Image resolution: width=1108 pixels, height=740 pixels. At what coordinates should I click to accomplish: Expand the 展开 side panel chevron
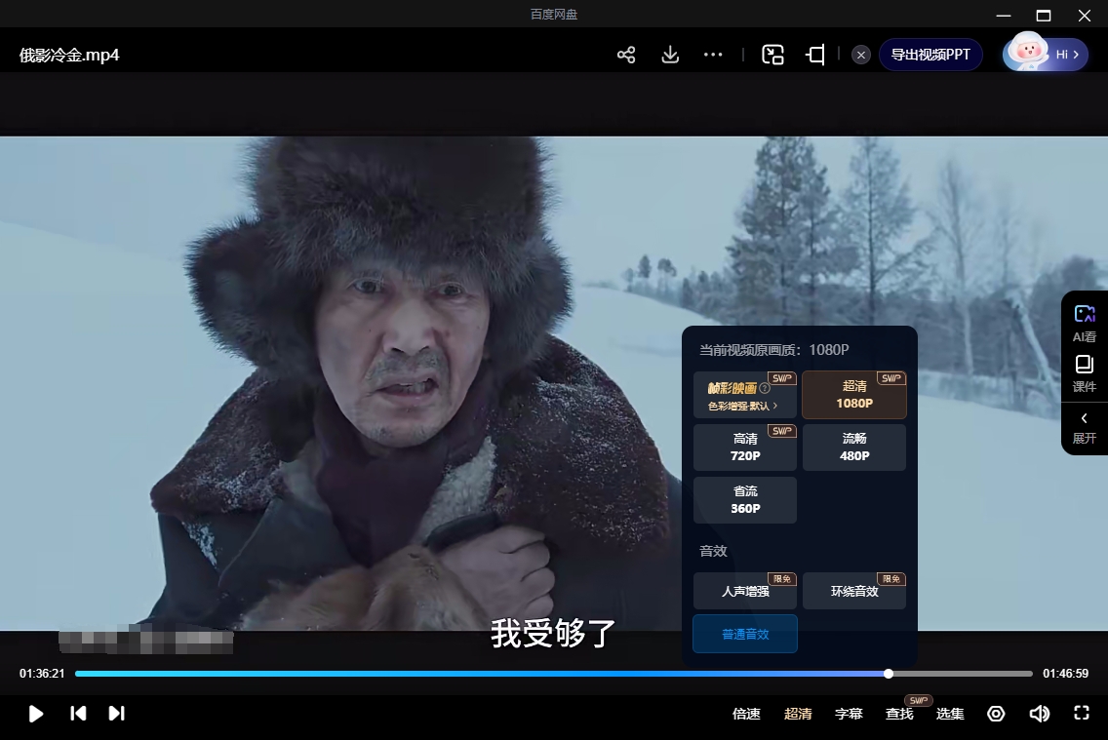[1085, 428]
